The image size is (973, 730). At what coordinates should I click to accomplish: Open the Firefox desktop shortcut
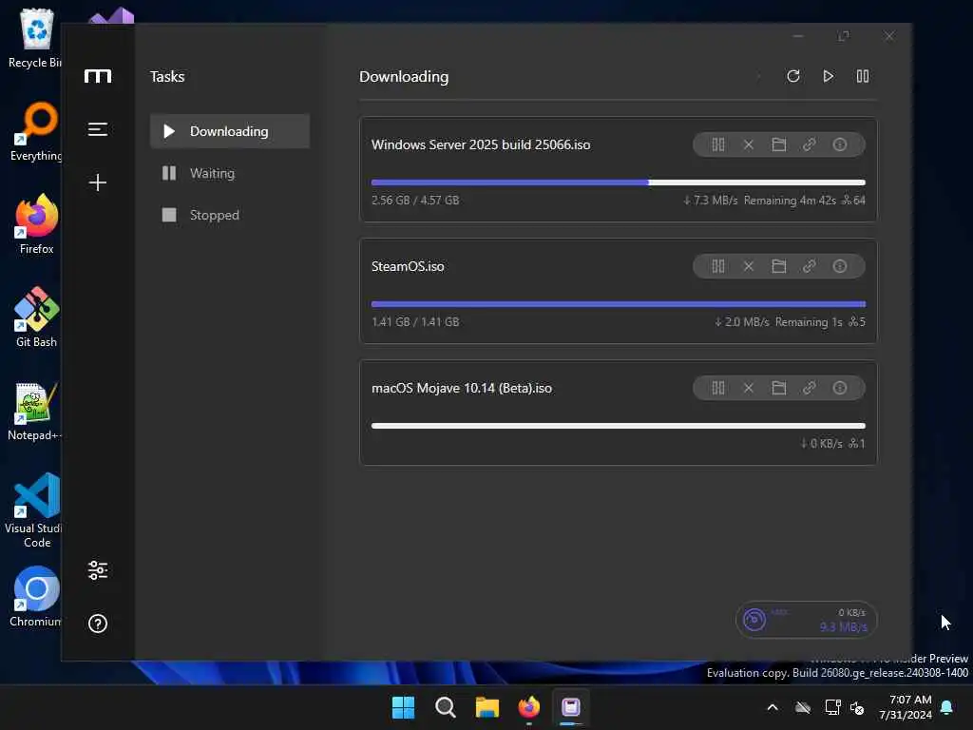coord(37,223)
